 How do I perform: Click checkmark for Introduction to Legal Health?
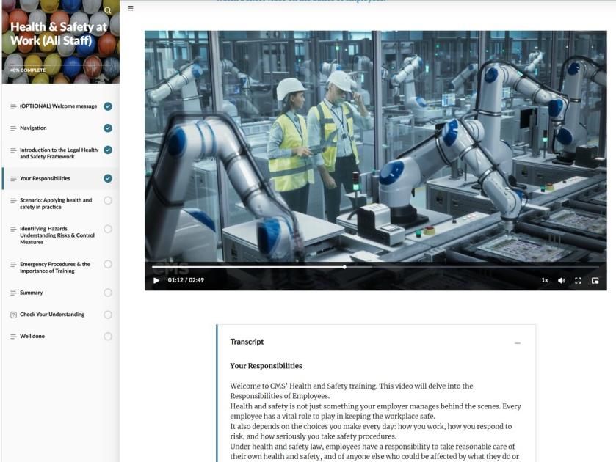[108, 150]
